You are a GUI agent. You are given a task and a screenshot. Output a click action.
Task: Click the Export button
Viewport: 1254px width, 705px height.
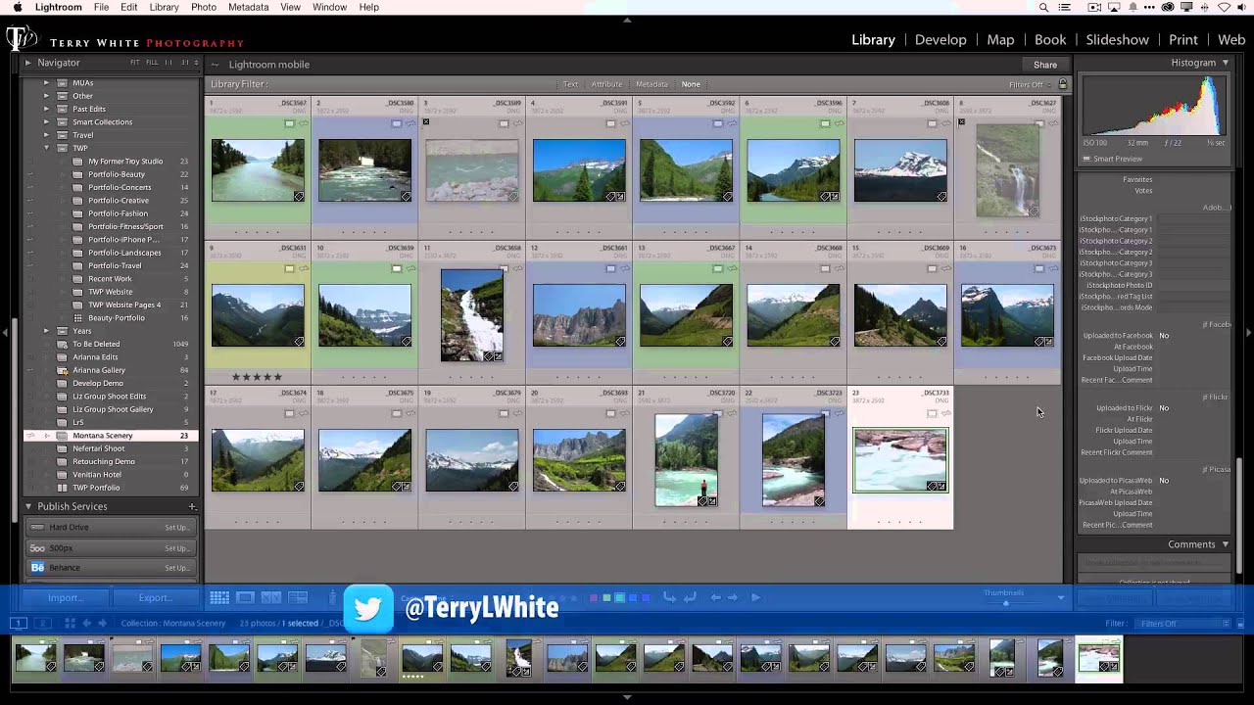coord(154,597)
